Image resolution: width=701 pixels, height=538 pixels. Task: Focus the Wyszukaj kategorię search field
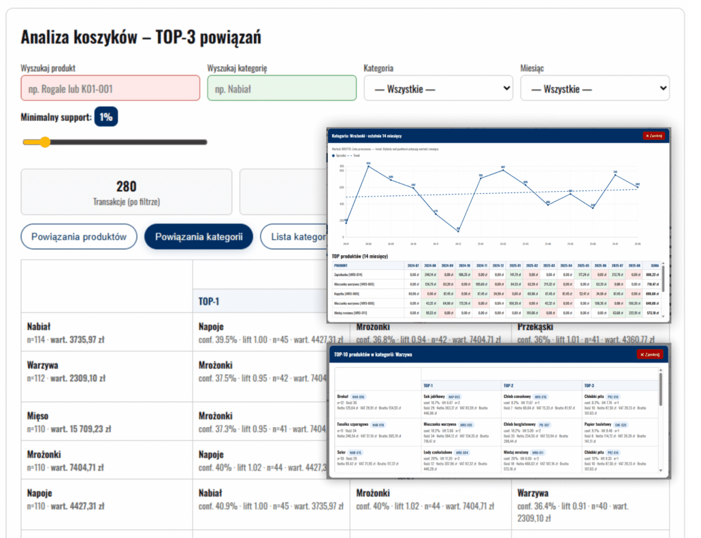pos(281,88)
